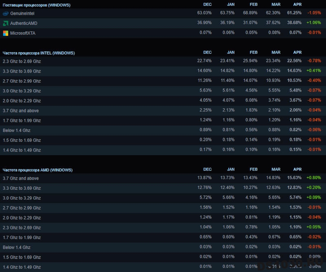326x272 pixels.
Task: Select the AuthenticAMD row label
Action: [24, 23]
